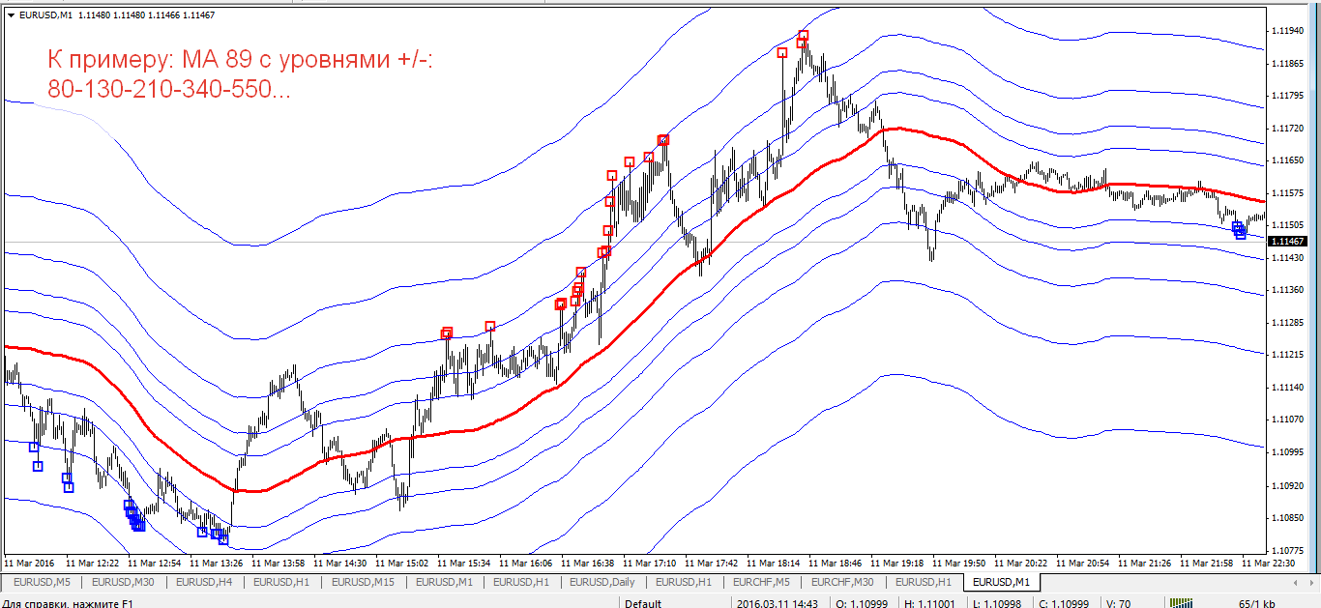1321x608 pixels.
Task: Click the 1.11575 price scale label
Action: click(1289, 193)
